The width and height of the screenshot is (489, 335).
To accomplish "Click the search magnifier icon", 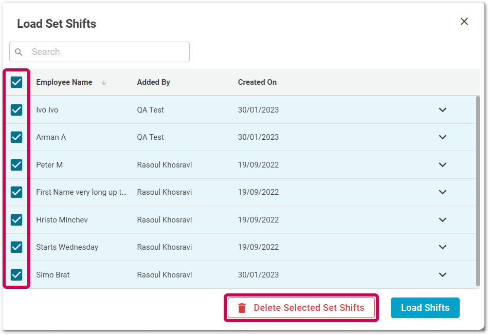I will click(19, 52).
